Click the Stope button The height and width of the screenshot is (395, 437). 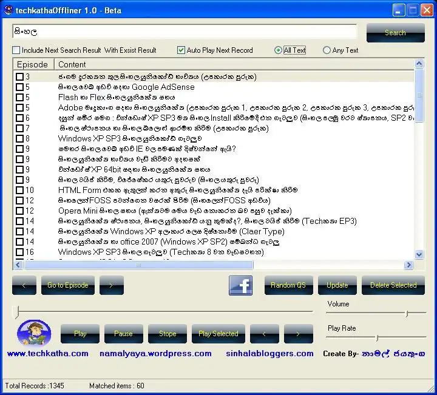tap(168, 334)
